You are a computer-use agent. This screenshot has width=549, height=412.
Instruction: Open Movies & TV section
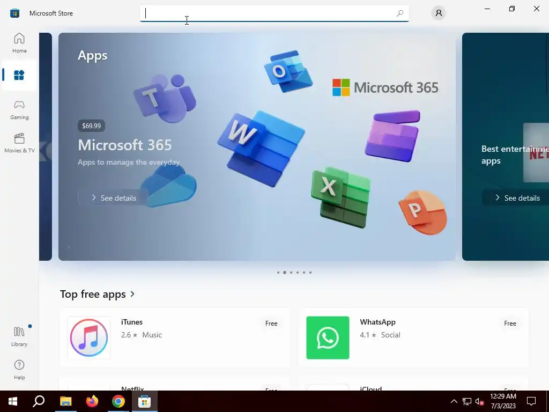coord(19,143)
